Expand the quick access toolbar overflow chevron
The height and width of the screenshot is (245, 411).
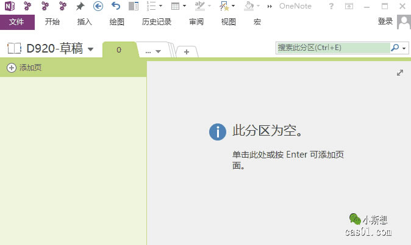pyautogui.click(x=270, y=6)
